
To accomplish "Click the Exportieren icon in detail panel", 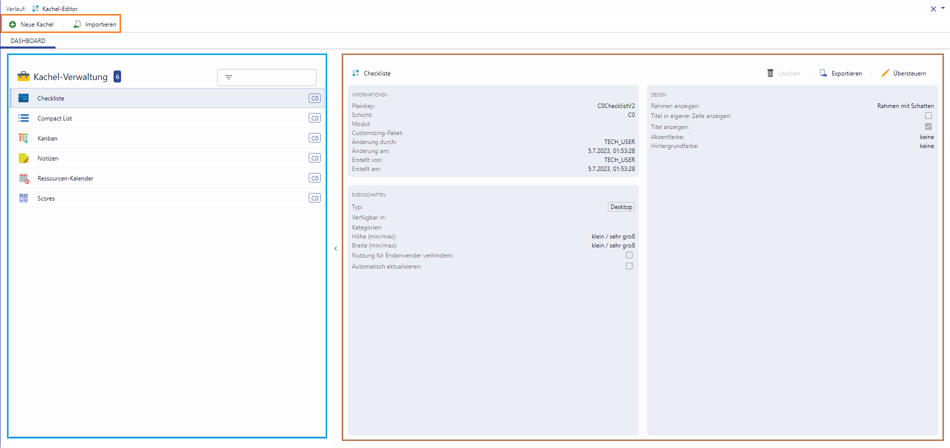I will 823,73.
